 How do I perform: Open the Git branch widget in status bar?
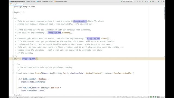(139, 97)
